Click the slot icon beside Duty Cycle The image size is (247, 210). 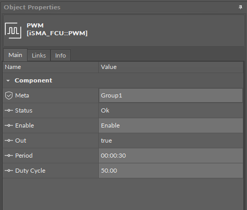point(9,171)
